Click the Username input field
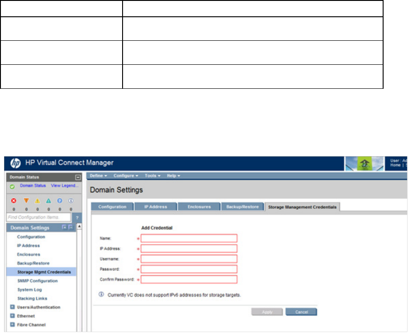Image resolution: width=408 pixels, height=333 pixels. click(x=189, y=259)
